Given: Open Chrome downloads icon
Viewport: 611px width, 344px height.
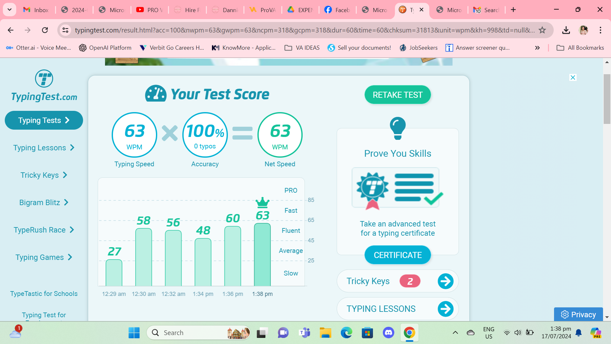Looking at the screenshot, I should pyautogui.click(x=566, y=30).
